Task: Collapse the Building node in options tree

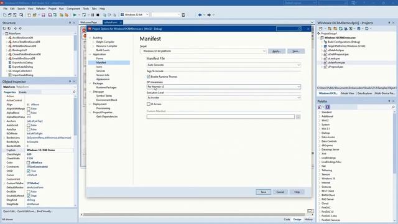Action: [x=90, y=37]
